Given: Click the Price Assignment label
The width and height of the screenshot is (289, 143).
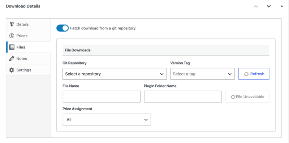Looking at the screenshot, I should point(77,109).
